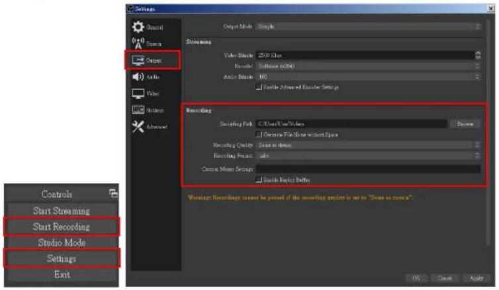Enable Advanced Encoder Settings checkbox
The width and height of the screenshot is (499, 290).
click(x=259, y=87)
